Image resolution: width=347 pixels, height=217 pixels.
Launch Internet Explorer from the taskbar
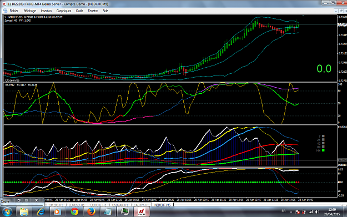click(41, 212)
